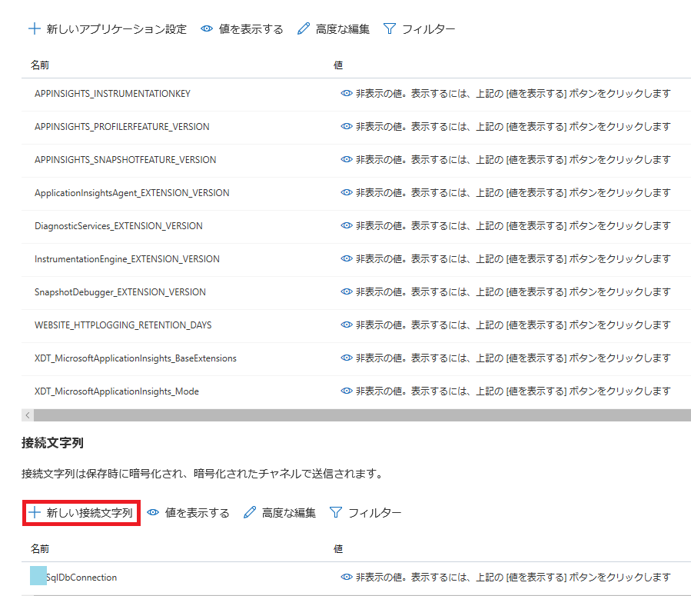
Task: Open フィルター for connection strings
Action: click(374, 513)
